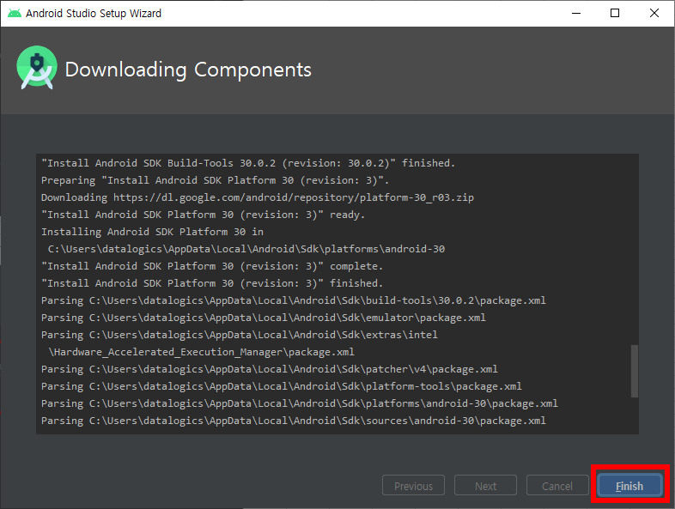Viewport: 675px width, 509px height.
Task: Click the 'Parsing Sdk\extras\intel' line
Action: coord(240,335)
